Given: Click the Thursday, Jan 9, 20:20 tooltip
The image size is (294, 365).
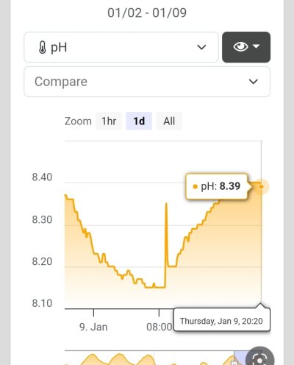Looking at the screenshot, I should pyautogui.click(x=222, y=319).
